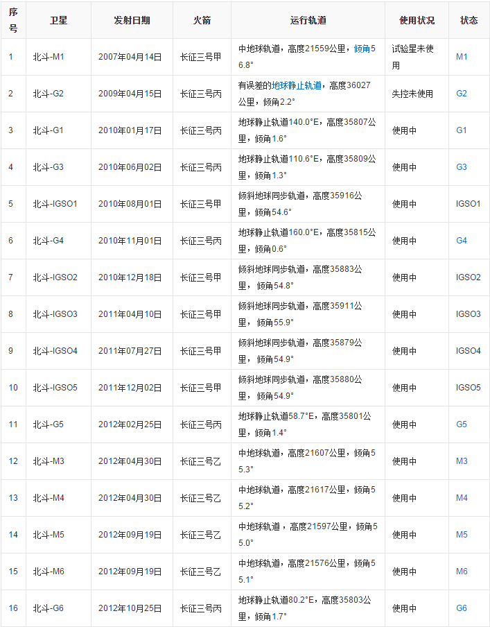
Task: Open the M5 status link
Action: [x=462, y=535]
